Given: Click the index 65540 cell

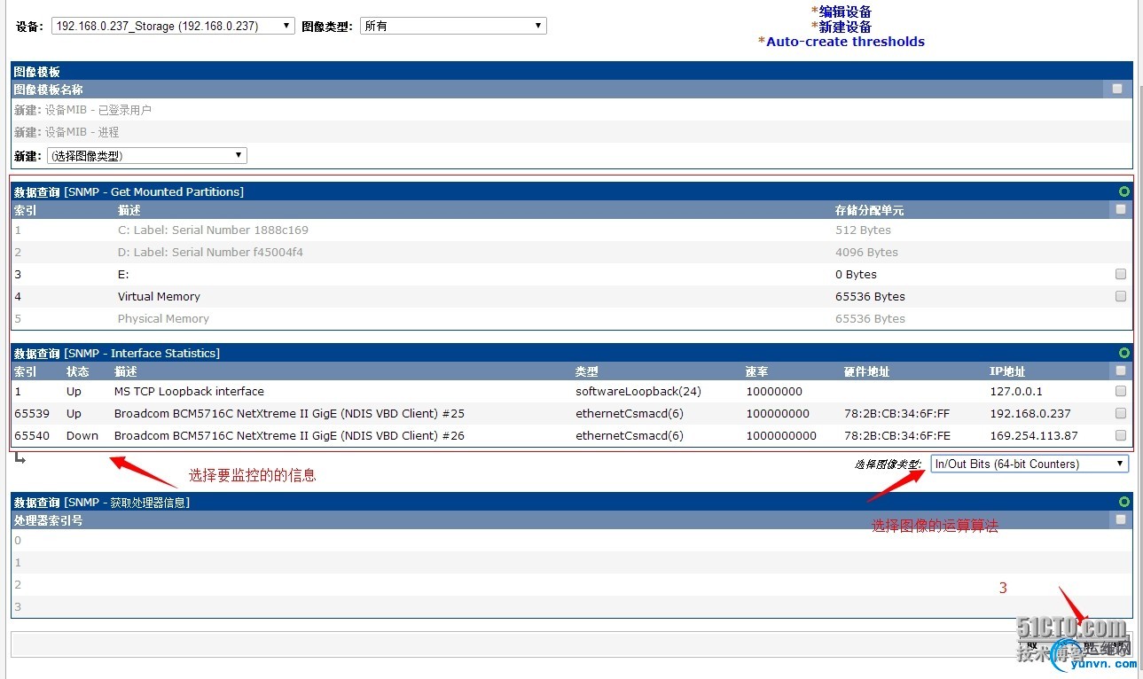Looking at the screenshot, I should 32,435.
